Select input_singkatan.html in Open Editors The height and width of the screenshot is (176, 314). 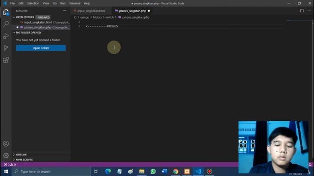[41, 22]
